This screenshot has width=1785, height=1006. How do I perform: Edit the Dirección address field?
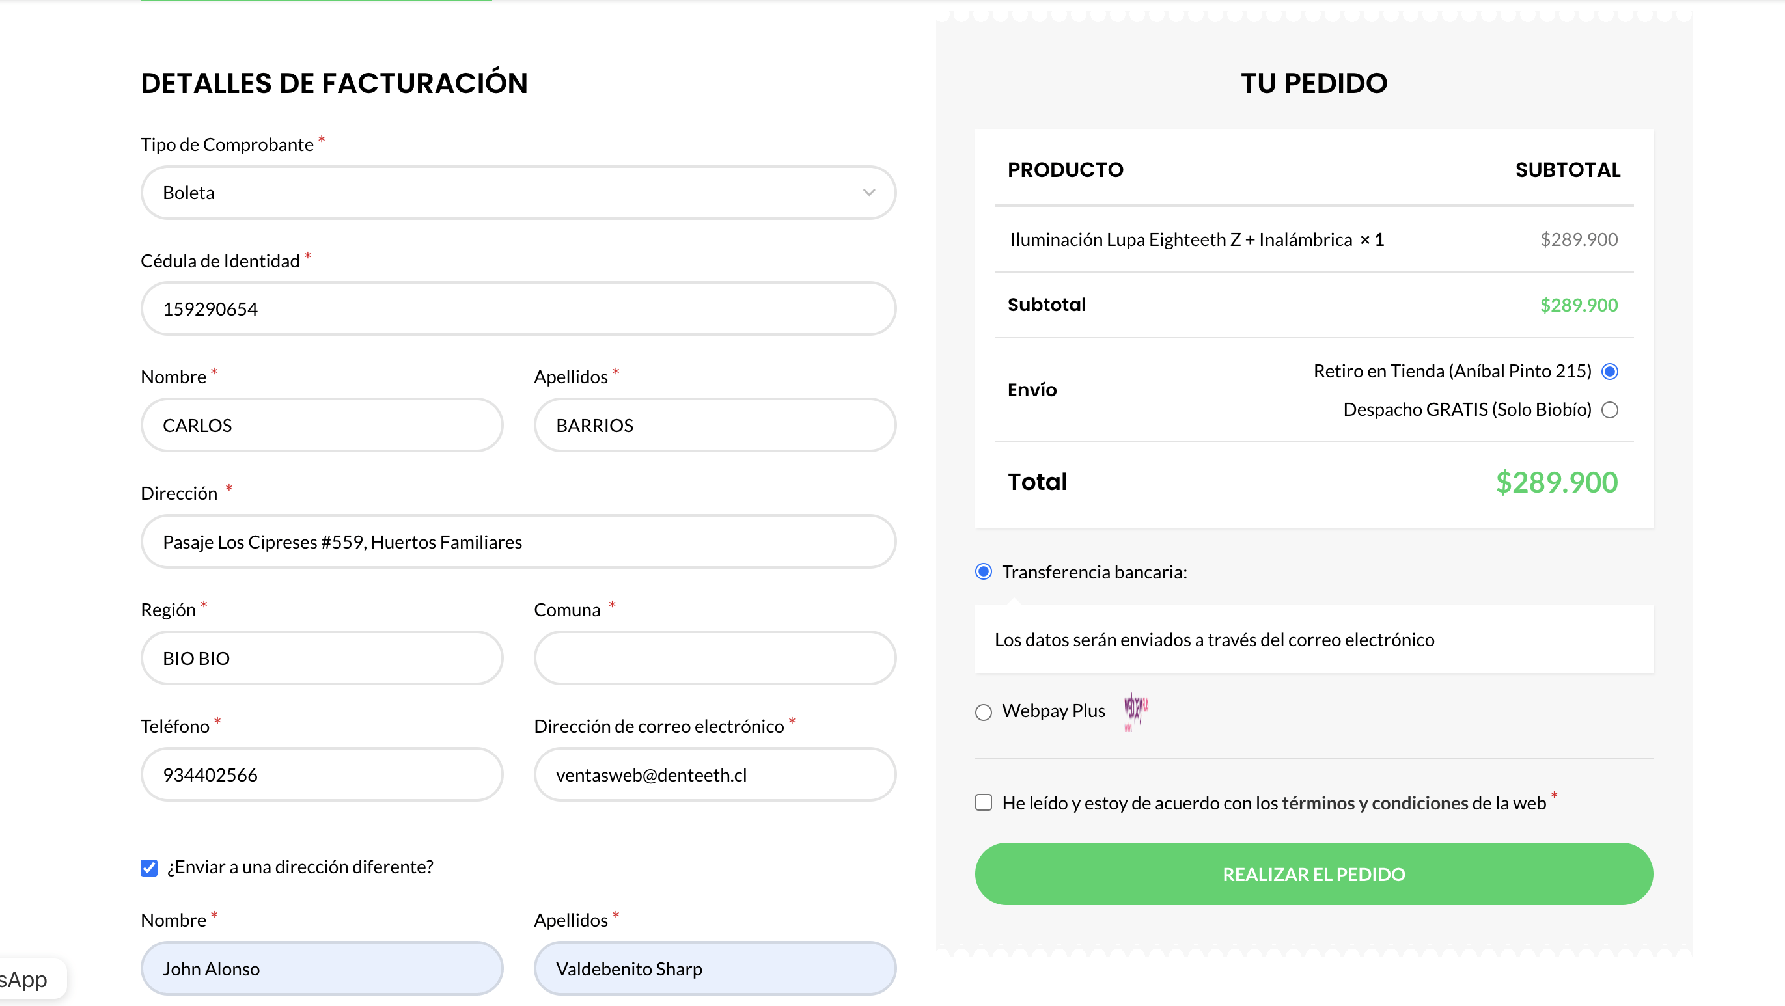coord(518,542)
